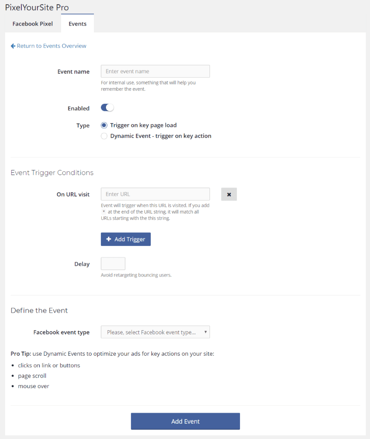Click the Add Trigger button
Image resolution: width=370 pixels, height=439 pixels.
[126, 239]
